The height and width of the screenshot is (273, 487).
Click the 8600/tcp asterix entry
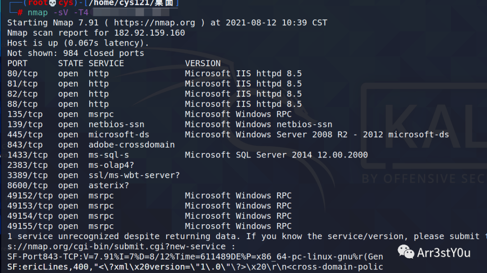[x=68, y=185]
